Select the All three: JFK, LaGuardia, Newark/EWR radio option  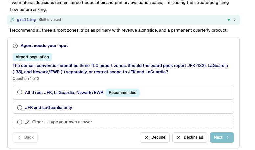20,92
